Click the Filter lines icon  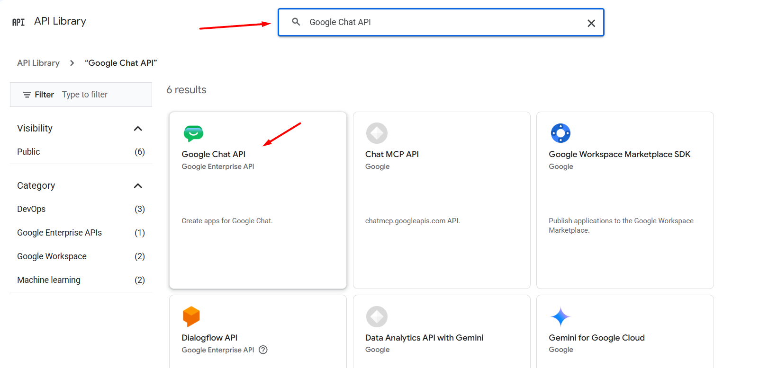point(27,95)
